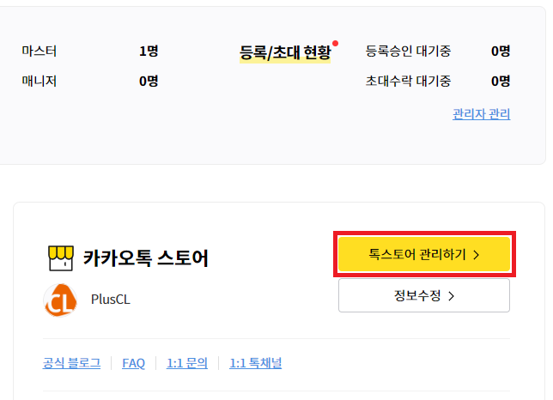Open the FAQ link
The width and height of the screenshot is (553, 400).
133,363
